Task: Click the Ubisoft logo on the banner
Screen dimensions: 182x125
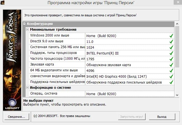Action: [12, 104]
